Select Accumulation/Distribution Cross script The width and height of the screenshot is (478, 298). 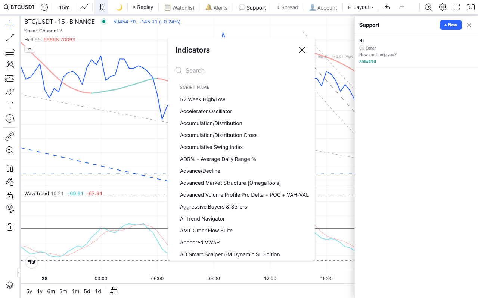click(x=241, y=135)
